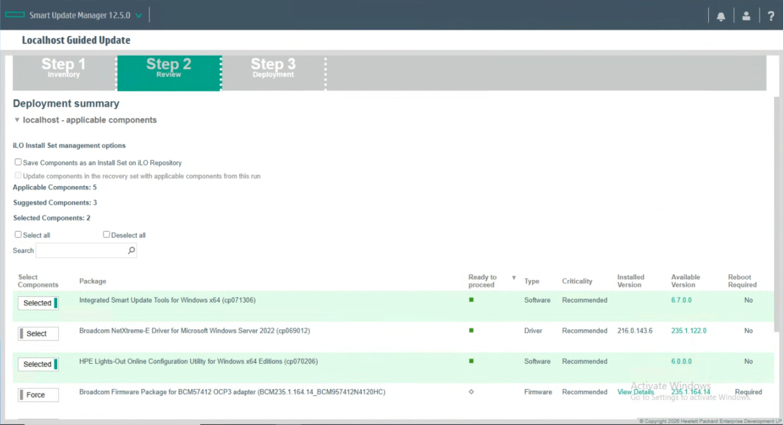Toggle Selected button for Integrated Smart Update Tools
Screen dimensions: 783x425
pos(38,303)
